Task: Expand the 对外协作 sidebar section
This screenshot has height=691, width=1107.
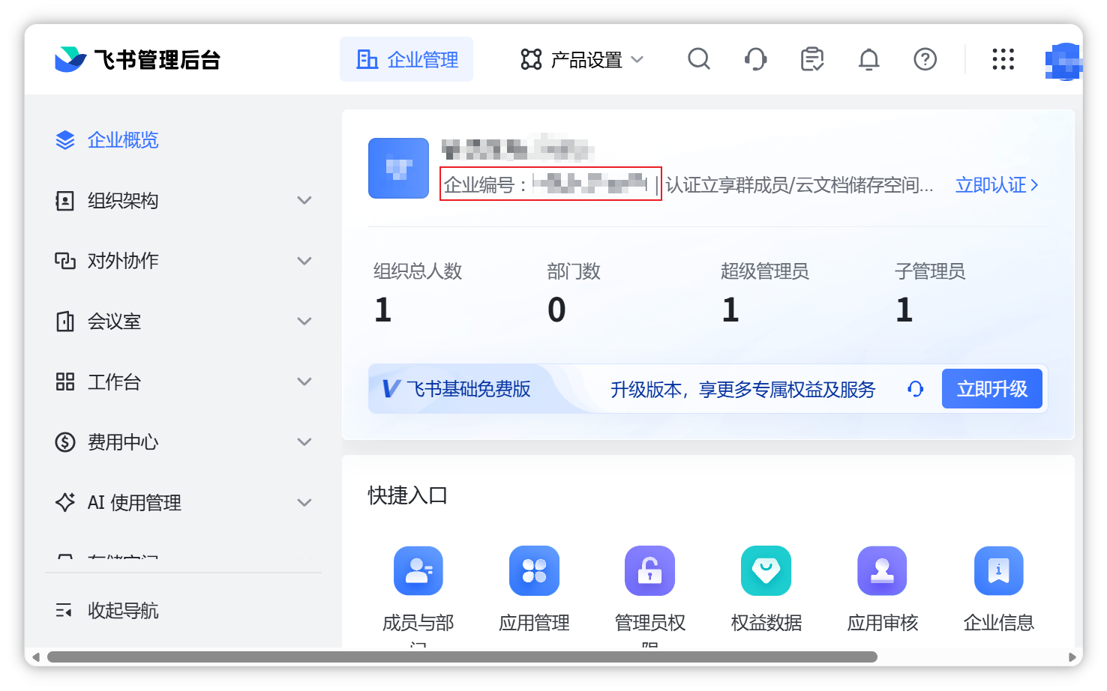Action: point(184,260)
